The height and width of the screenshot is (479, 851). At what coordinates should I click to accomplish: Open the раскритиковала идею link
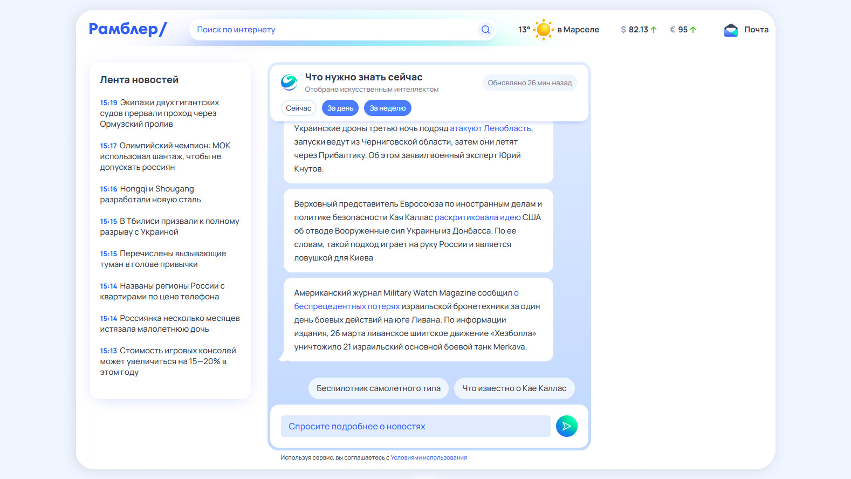[477, 217]
